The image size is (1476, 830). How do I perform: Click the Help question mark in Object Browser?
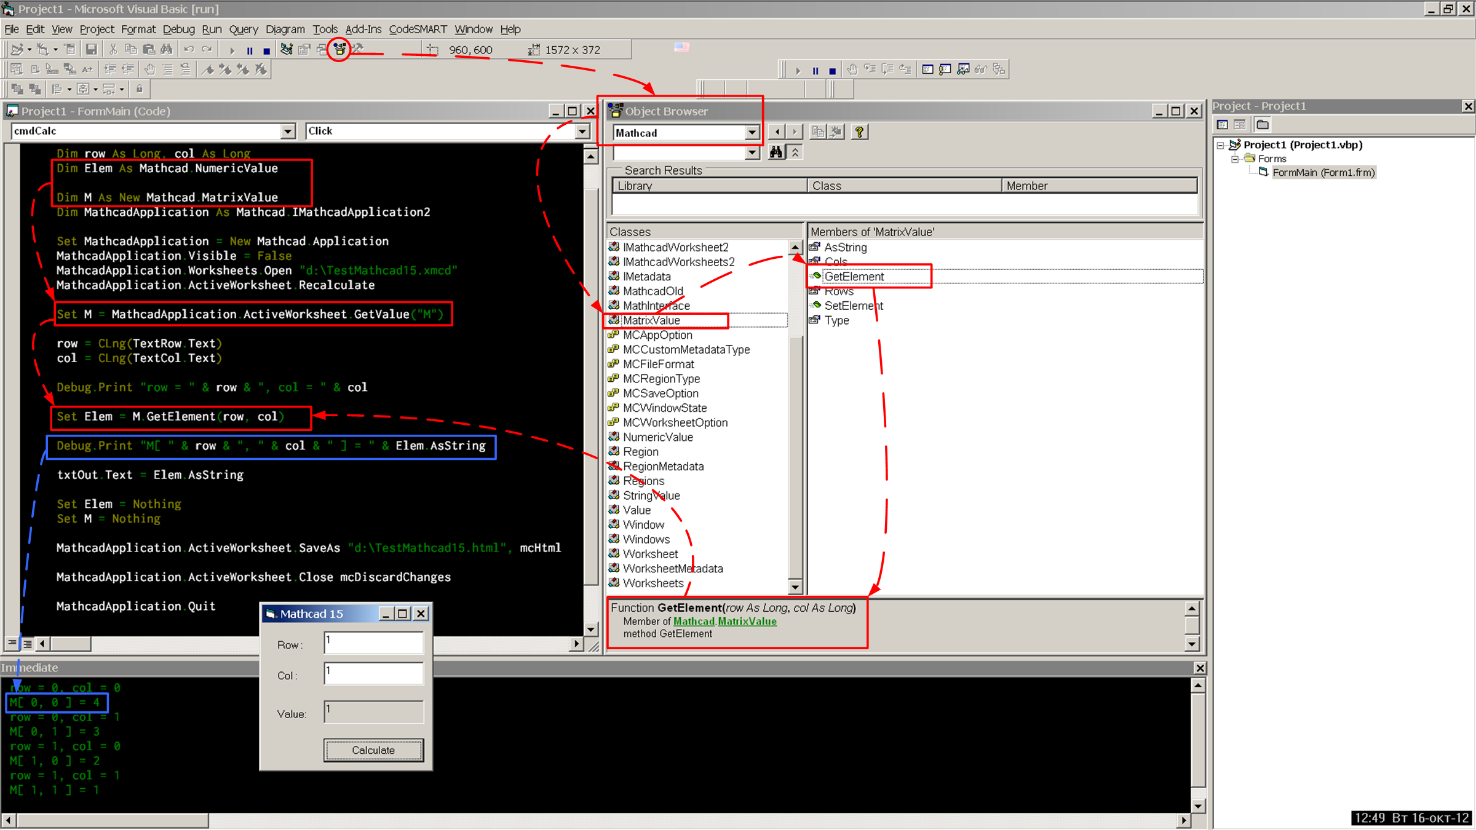859,132
